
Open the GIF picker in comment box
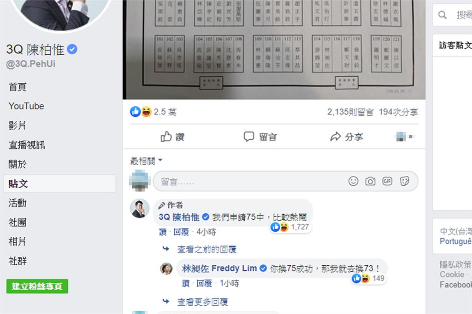click(x=387, y=181)
